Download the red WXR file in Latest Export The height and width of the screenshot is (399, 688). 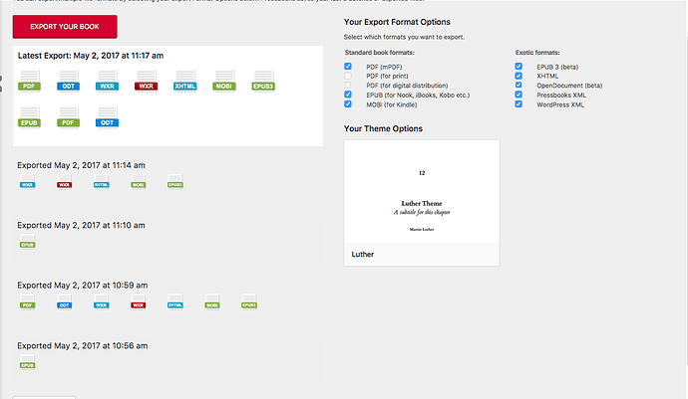[x=147, y=81]
